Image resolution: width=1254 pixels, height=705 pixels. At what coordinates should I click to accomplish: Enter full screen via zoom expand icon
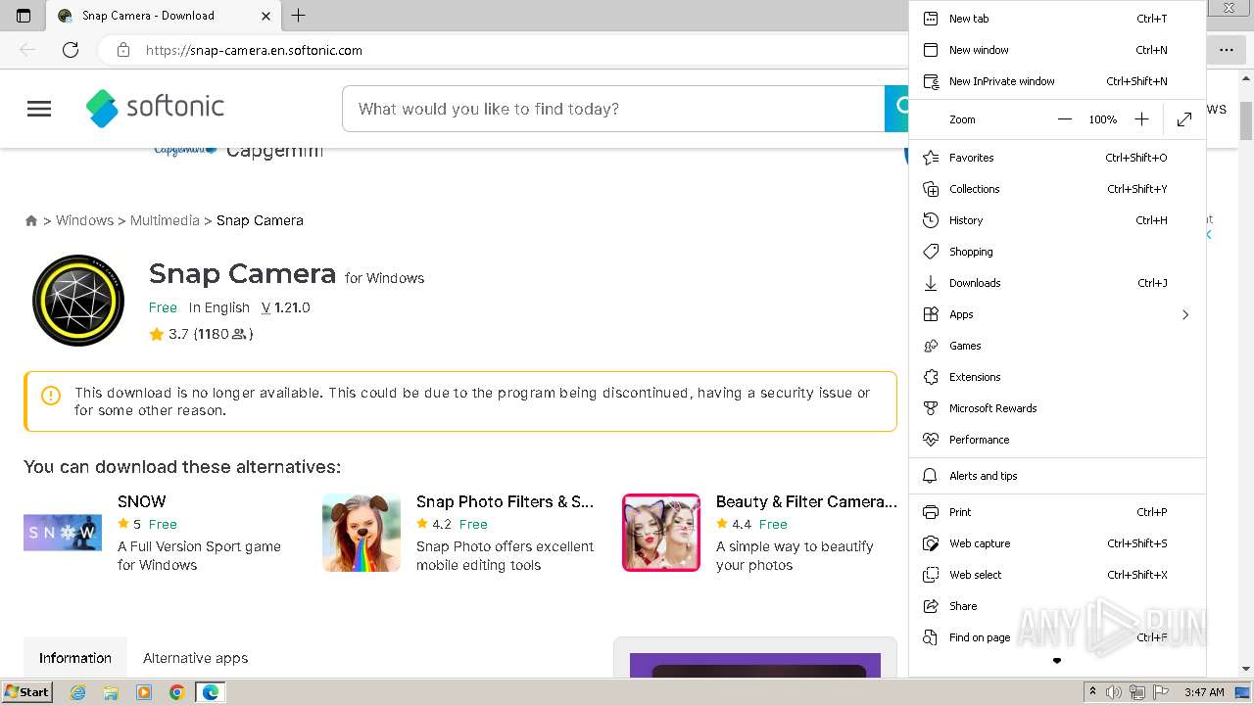1184,119
